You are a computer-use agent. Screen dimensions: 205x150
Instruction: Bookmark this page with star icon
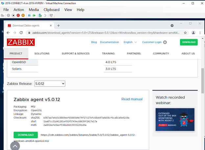click(x=185, y=33)
